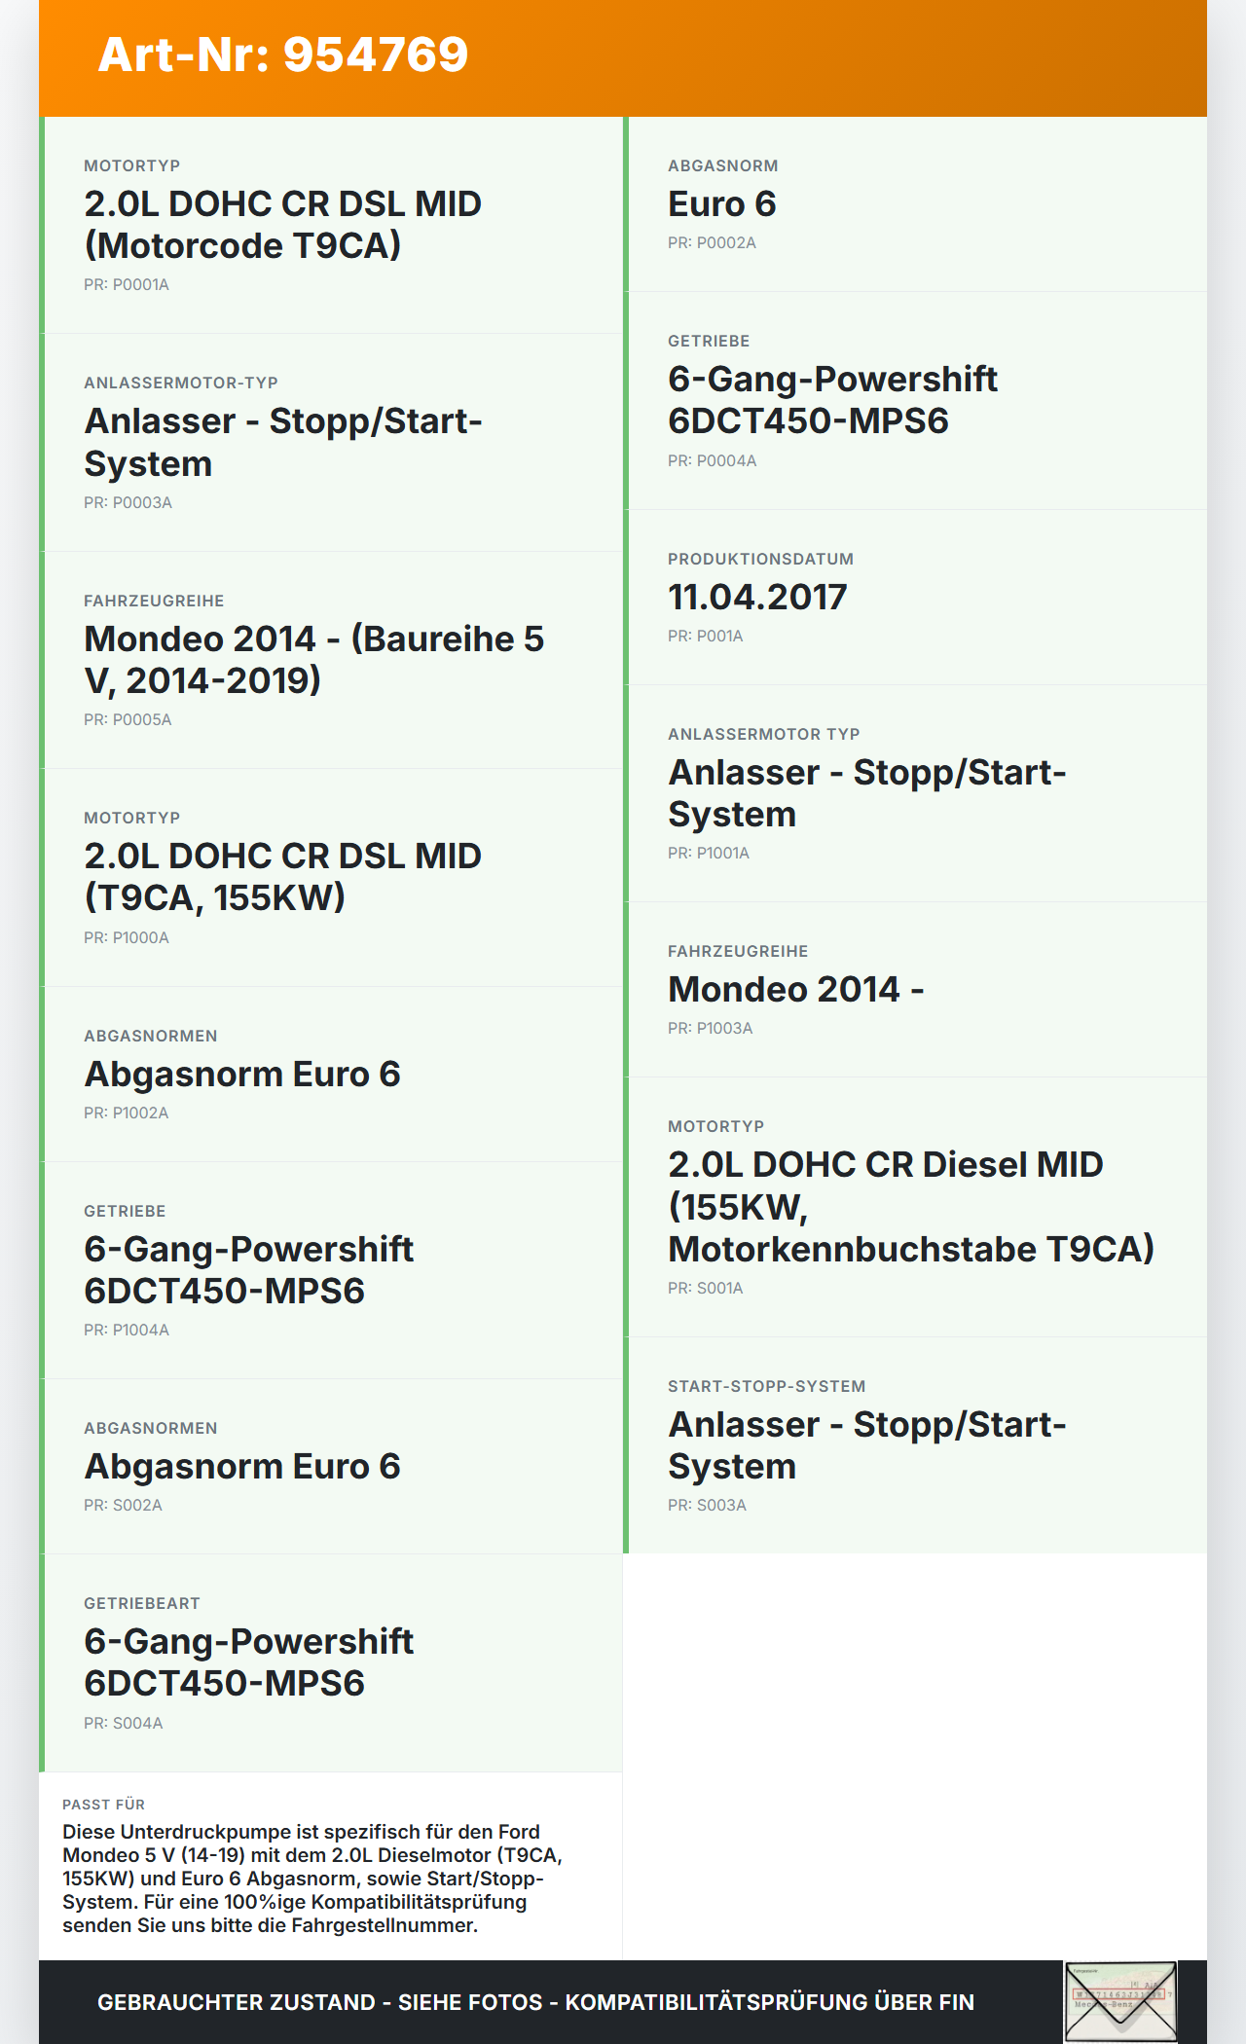Click the Produktionsdatum 11.04.2017 value
This screenshot has height=2044, width=1246.
tap(757, 597)
